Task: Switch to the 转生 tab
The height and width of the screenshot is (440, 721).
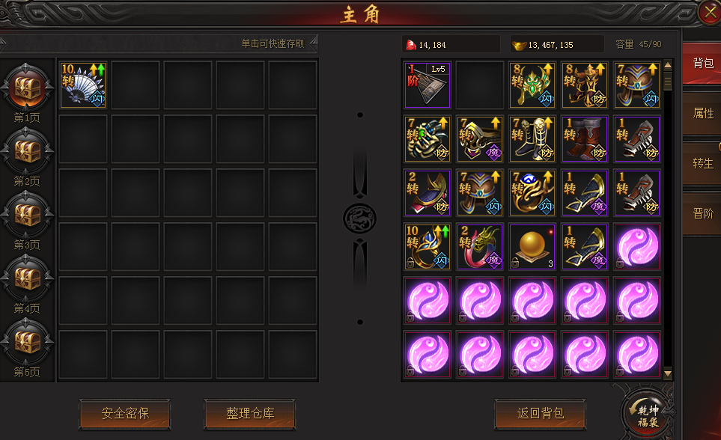Action: click(x=703, y=164)
